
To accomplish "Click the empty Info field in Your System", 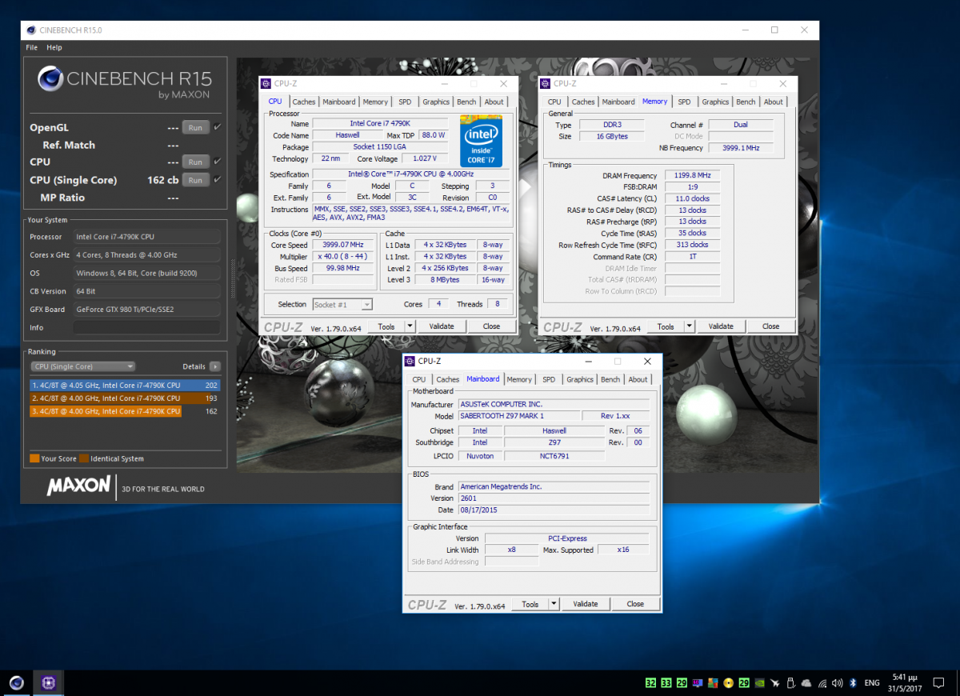I will click(146, 328).
